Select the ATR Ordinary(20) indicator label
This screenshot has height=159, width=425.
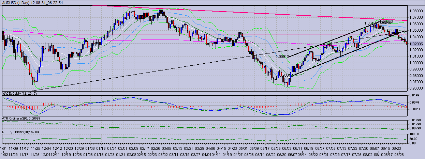21,118
